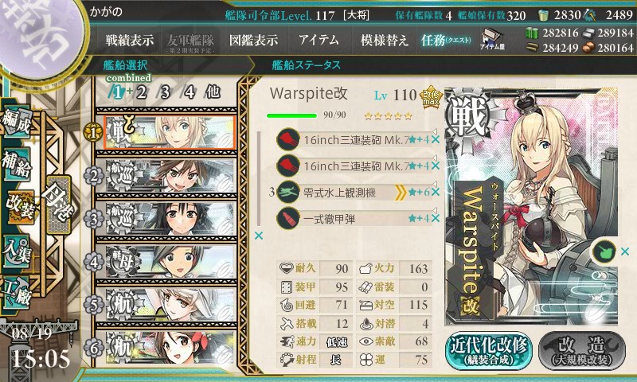Switch to the 他 other ships tab

(213, 92)
